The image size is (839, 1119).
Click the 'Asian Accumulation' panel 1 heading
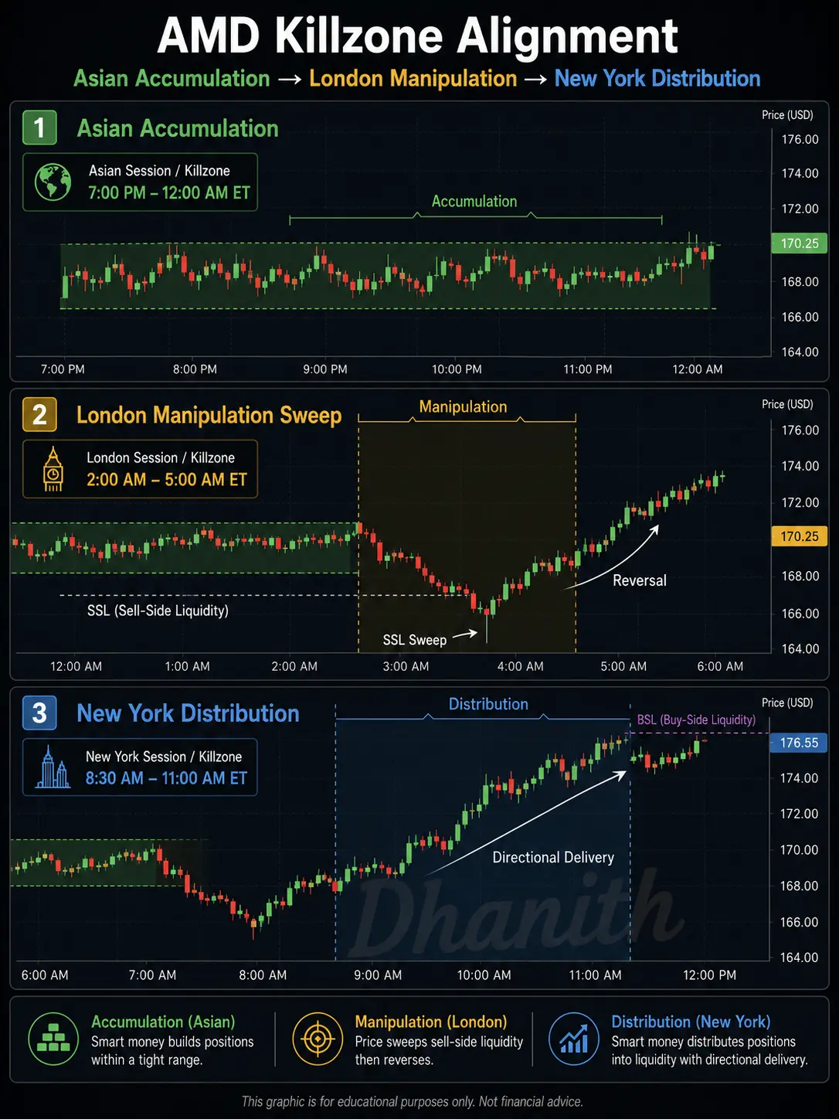tap(178, 128)
